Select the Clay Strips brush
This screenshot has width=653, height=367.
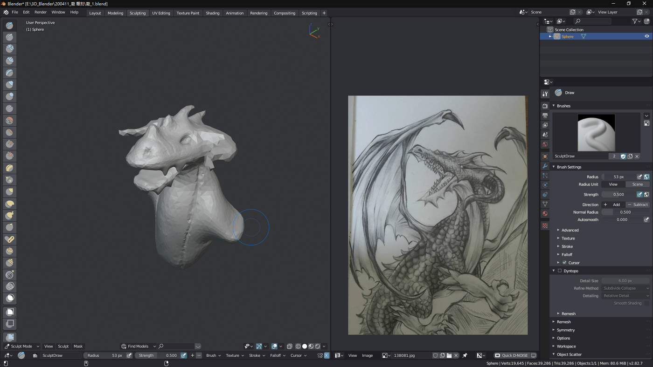(x=10, y=61)
